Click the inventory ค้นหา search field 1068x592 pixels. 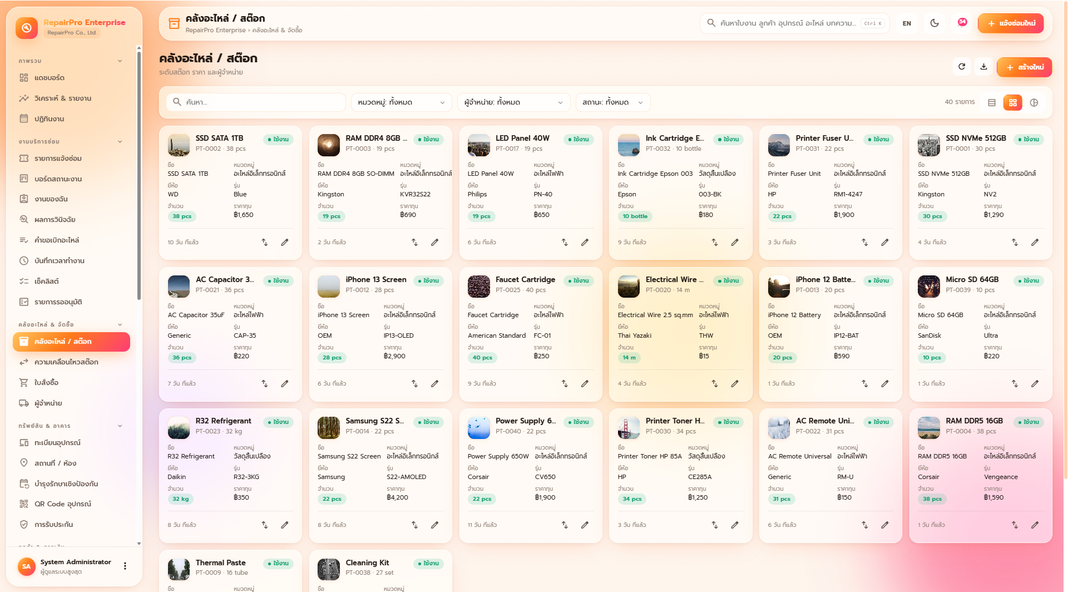coord(256,102)
